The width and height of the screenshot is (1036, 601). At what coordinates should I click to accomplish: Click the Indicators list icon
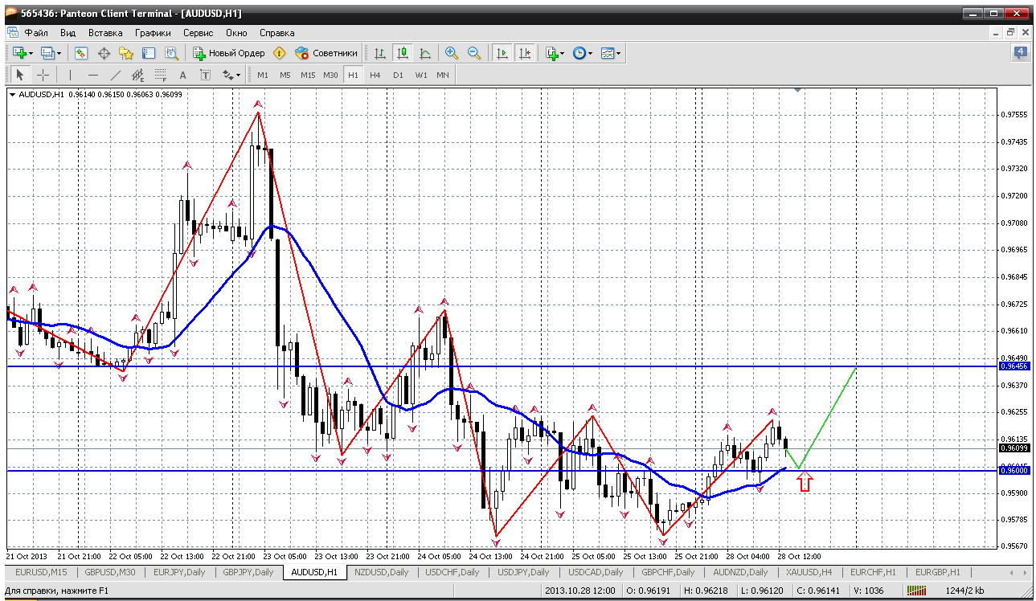pyautogui.click(x=551, y=53)
